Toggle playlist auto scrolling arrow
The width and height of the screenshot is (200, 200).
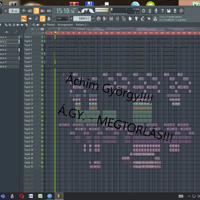[x=30, y=18]
